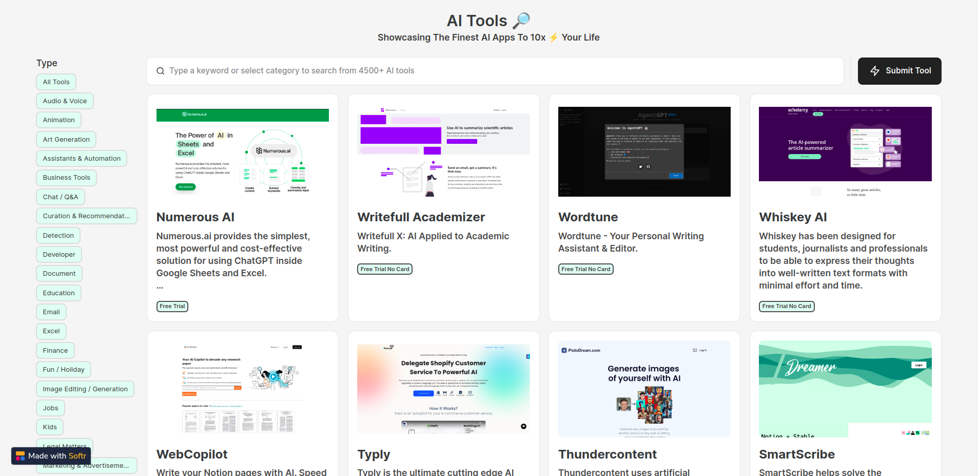The width and height of the screenshot is (978, 476).
Task: Filter by Audio & Voice category
Action: pyautogui.click(x=65, y=101)
